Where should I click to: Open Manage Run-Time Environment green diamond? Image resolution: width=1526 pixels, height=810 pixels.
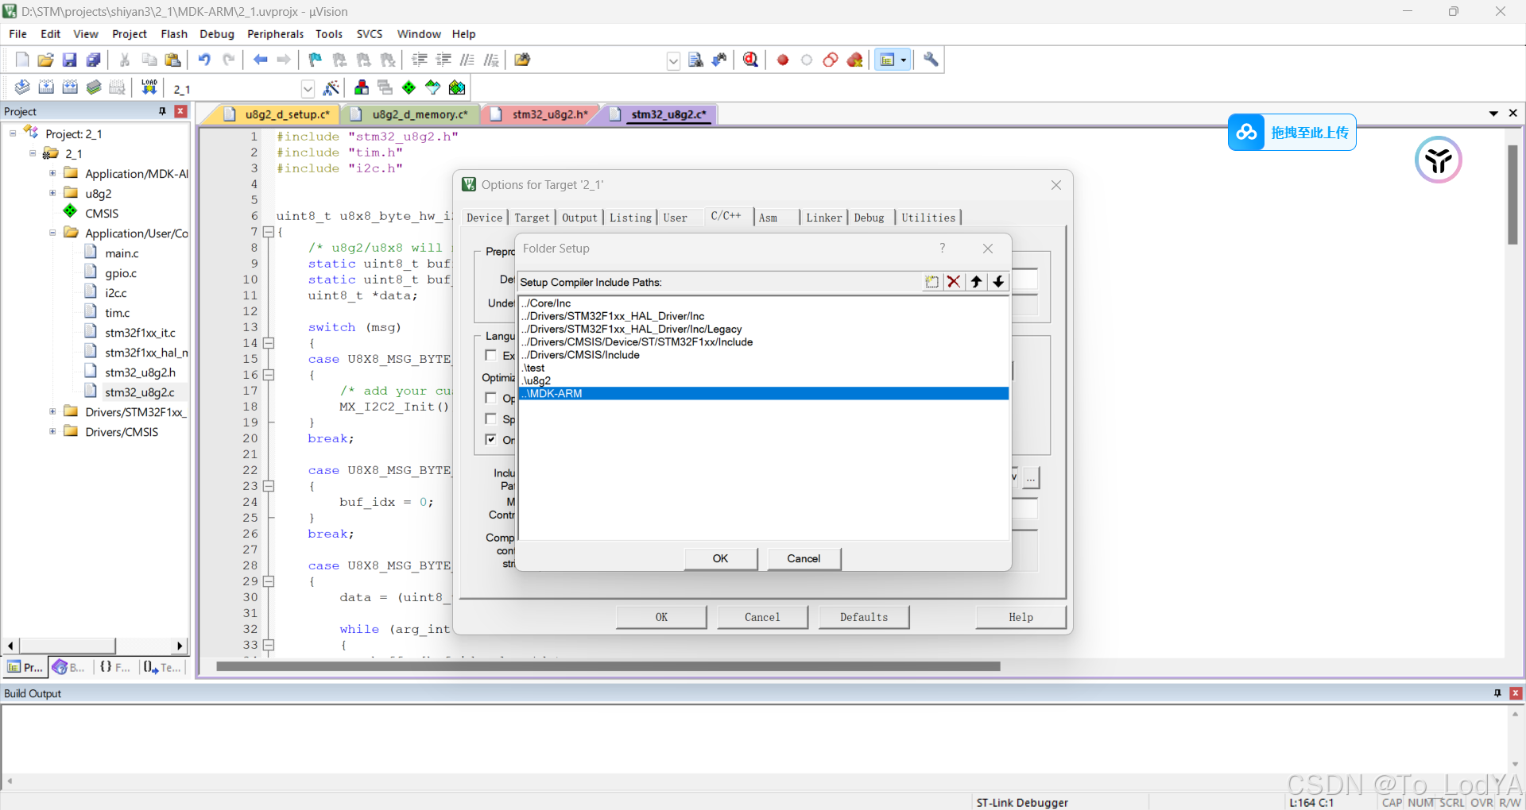[409, 87]
